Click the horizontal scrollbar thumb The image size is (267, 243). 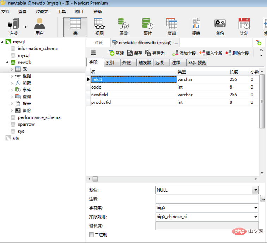(x=95, y=179)
